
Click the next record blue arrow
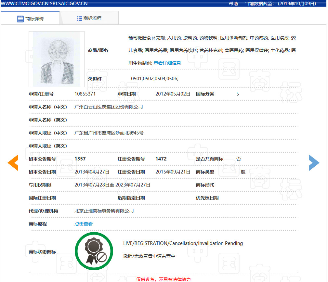click(x=314, y=162)
